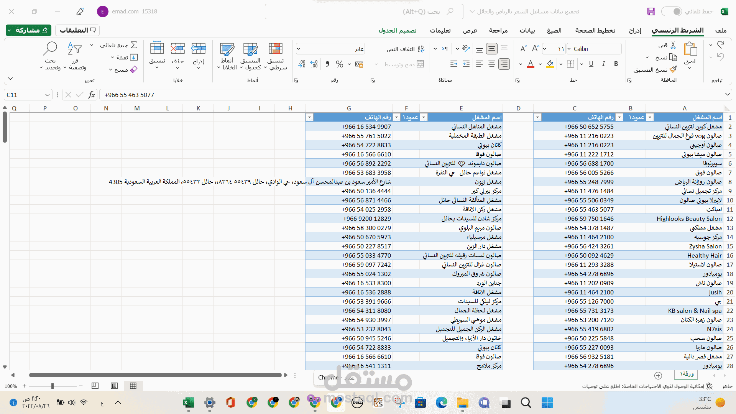Click the percent style icon

[339, 64]
